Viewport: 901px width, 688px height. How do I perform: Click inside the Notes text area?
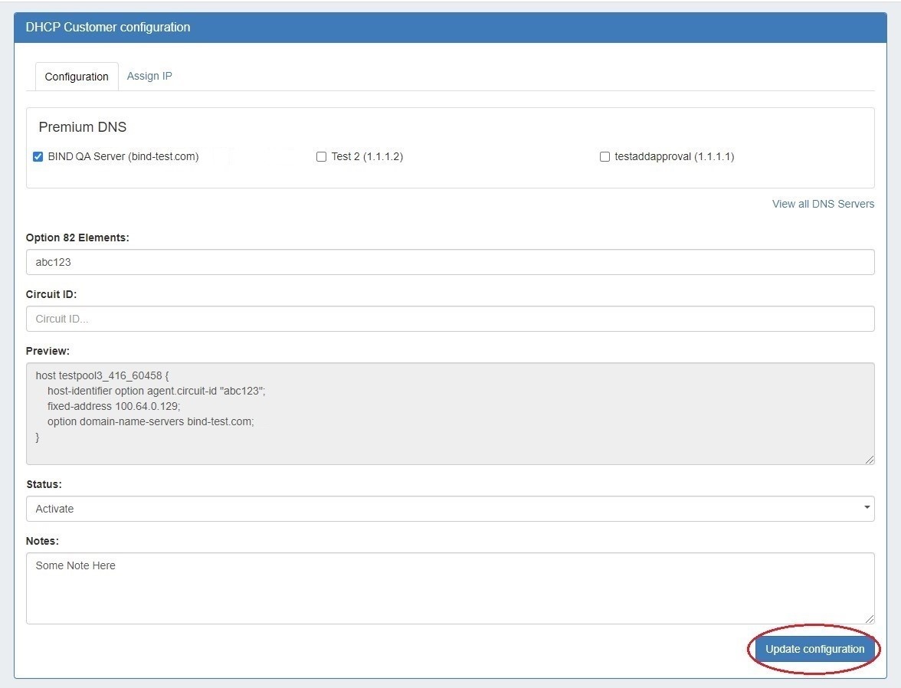point(450,588)
